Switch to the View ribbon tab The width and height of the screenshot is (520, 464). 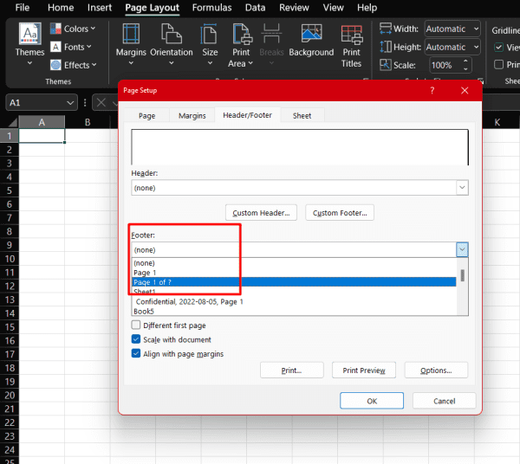[334, 7]
